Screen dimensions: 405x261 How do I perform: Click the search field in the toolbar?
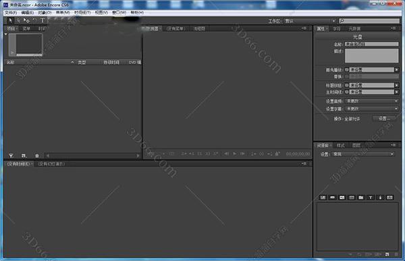[x=369, y=21]
